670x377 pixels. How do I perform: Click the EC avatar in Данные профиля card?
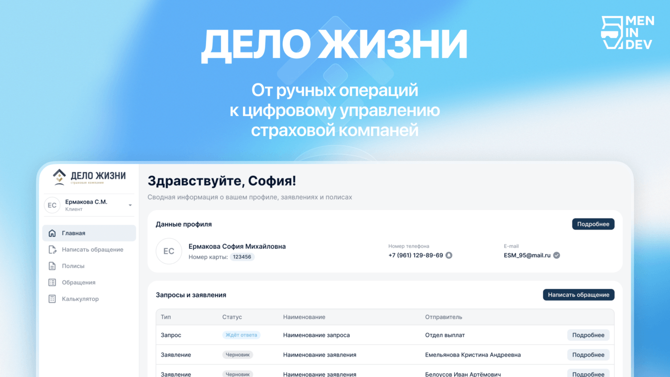click(168, 251)
